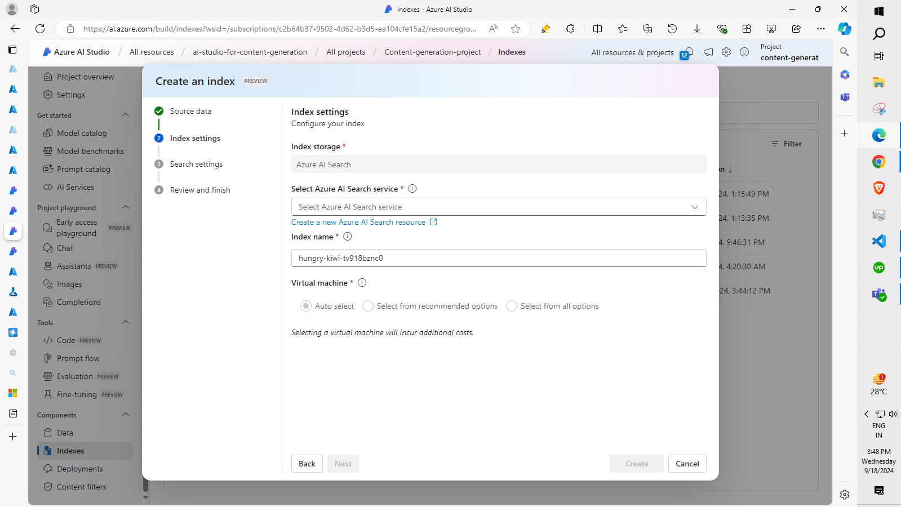This screenshot has width=901, height=507.
Task: Click the Index storage Azure AI Search field
Action: click(499, 164)
